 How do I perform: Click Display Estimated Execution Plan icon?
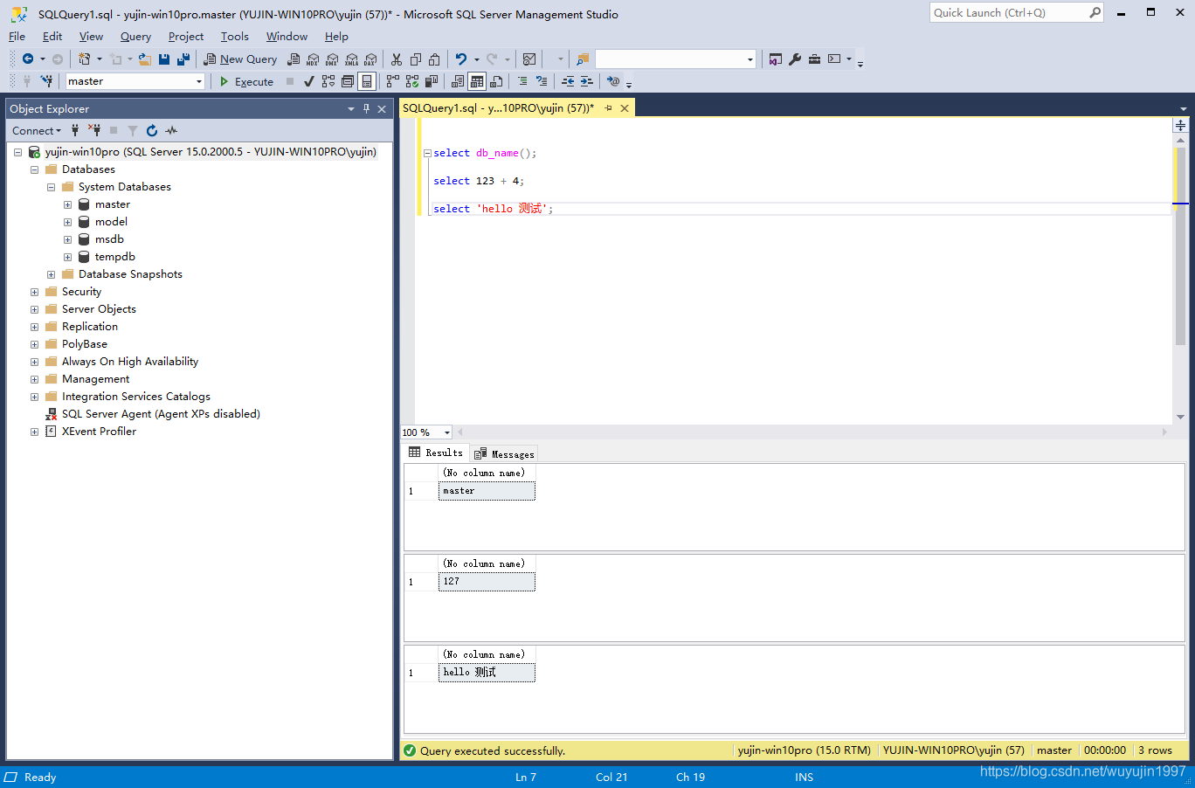[328, 81]
